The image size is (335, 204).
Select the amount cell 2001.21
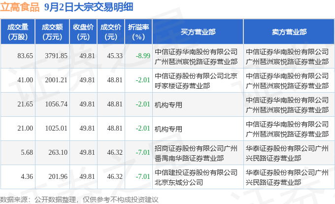pos(56,80)
